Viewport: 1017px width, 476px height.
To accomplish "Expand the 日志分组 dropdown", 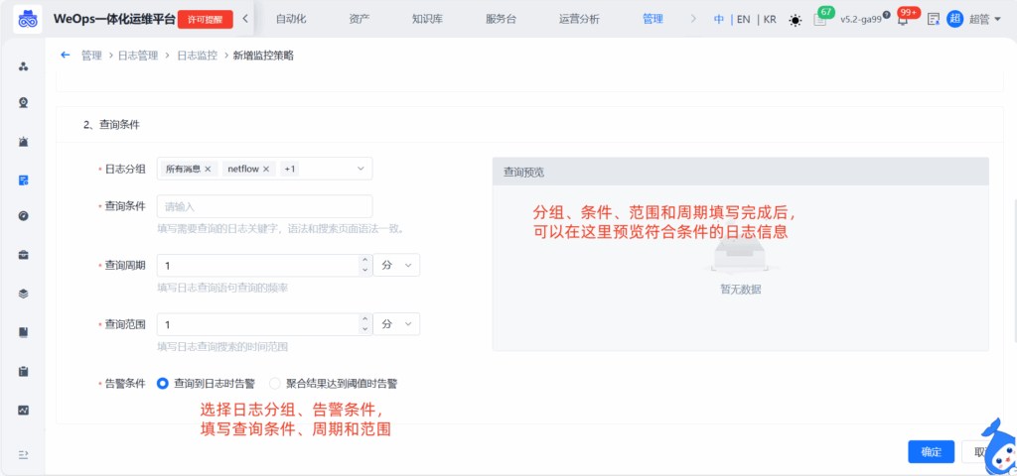I will point(360,170).
